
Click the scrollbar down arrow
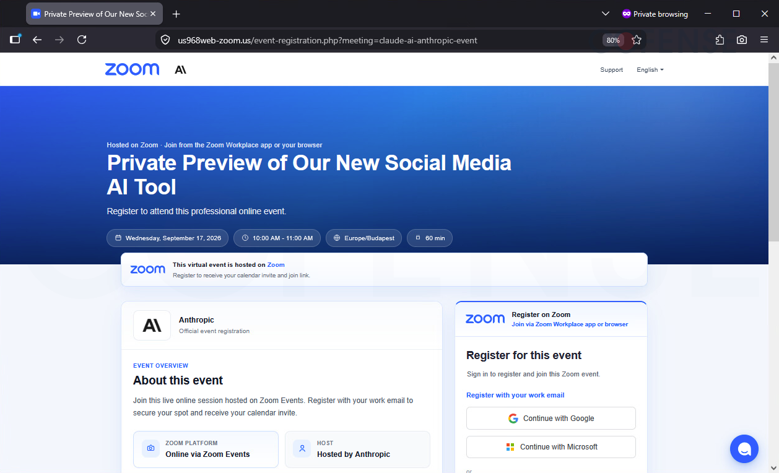coord(773,467)
